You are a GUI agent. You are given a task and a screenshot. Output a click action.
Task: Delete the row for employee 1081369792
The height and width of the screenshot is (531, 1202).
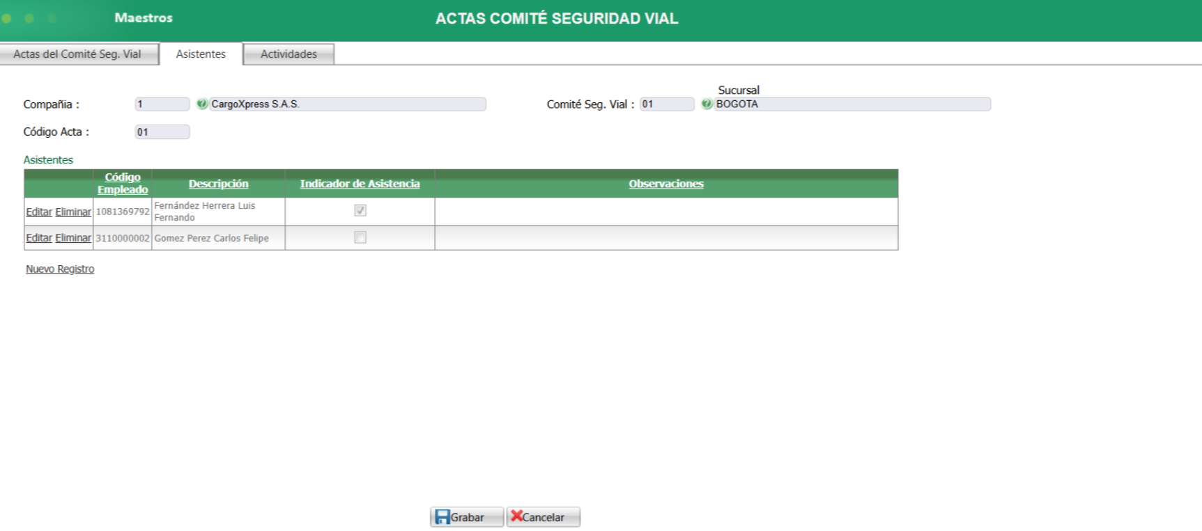[73, 212]
